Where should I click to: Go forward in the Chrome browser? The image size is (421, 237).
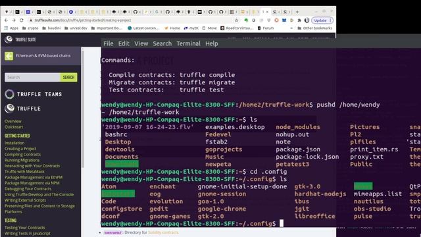pos(14,20)
